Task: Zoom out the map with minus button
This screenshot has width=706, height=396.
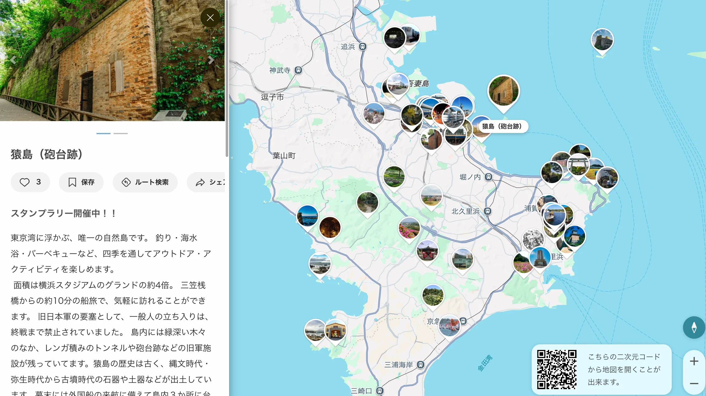Action: pos(694,383)
